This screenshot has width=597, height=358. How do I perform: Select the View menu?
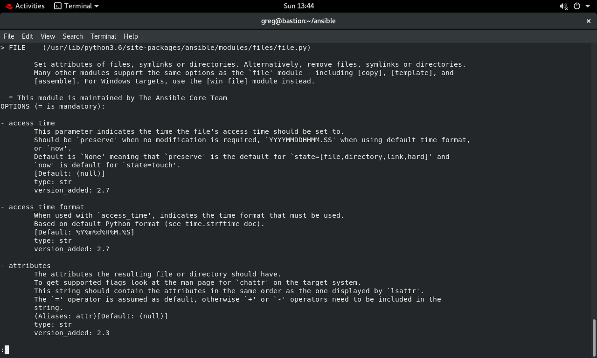tap(48, 36)
